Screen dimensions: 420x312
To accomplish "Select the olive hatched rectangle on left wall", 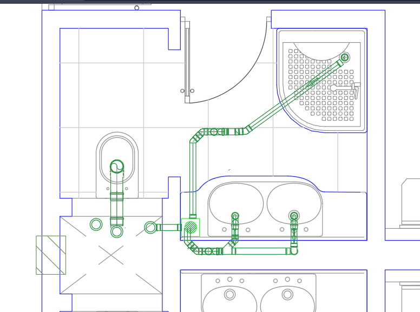I will pyautogui.click(x=51, y=255).
